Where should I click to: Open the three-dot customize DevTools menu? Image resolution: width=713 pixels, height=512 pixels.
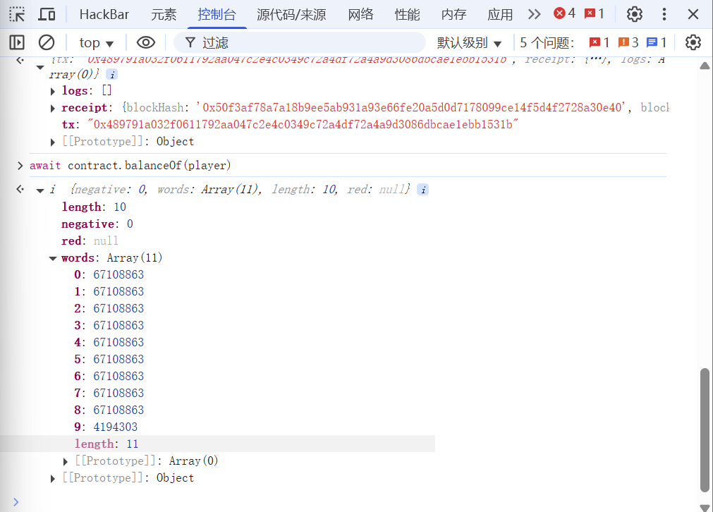(664, 14)
